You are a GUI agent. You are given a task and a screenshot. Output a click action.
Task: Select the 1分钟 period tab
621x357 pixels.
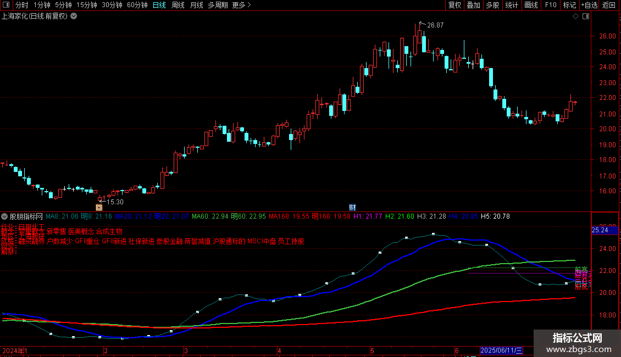click(x=42, y=5)
